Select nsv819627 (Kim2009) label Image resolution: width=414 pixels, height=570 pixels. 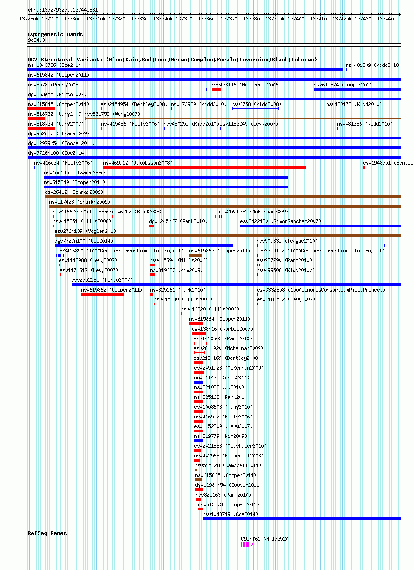pyautogui.click(x=176, y=270)
